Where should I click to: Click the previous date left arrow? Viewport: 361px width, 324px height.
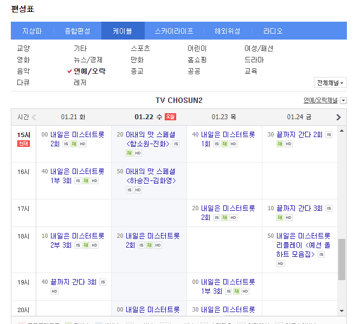[x=34, y=117]
